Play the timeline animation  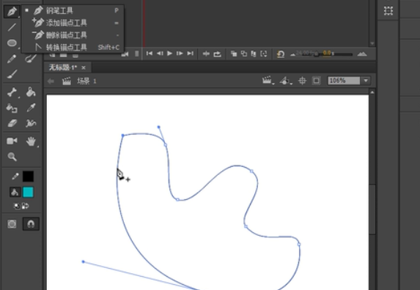[x=169, y=53]
